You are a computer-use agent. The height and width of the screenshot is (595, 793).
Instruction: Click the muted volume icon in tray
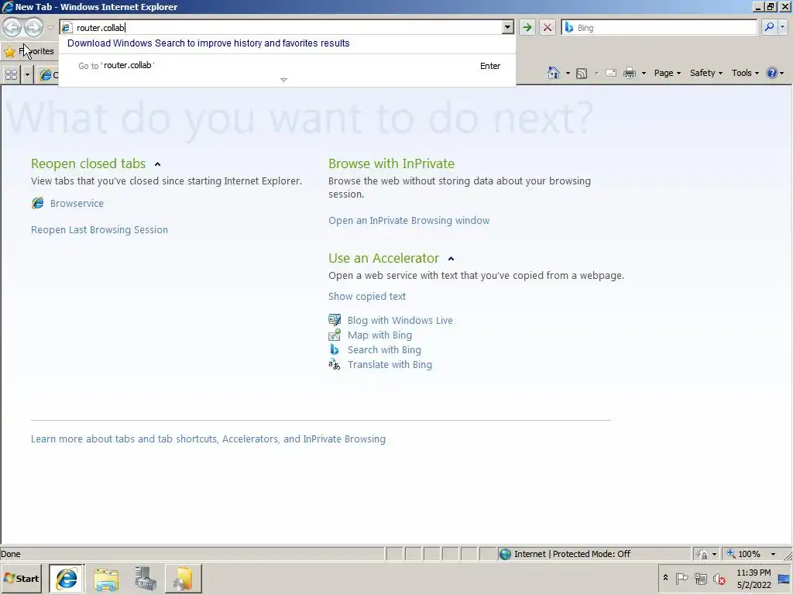pos(719,578)
